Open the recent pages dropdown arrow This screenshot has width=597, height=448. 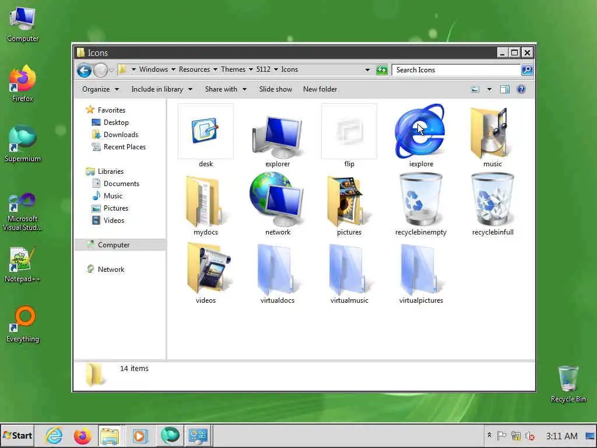pos(111,70)
